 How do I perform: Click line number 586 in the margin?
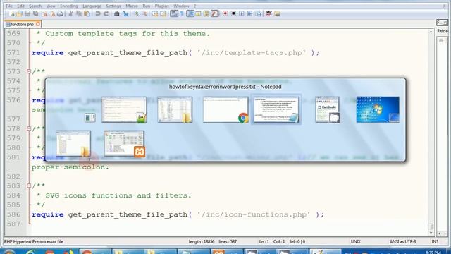(x=13, y=214)
